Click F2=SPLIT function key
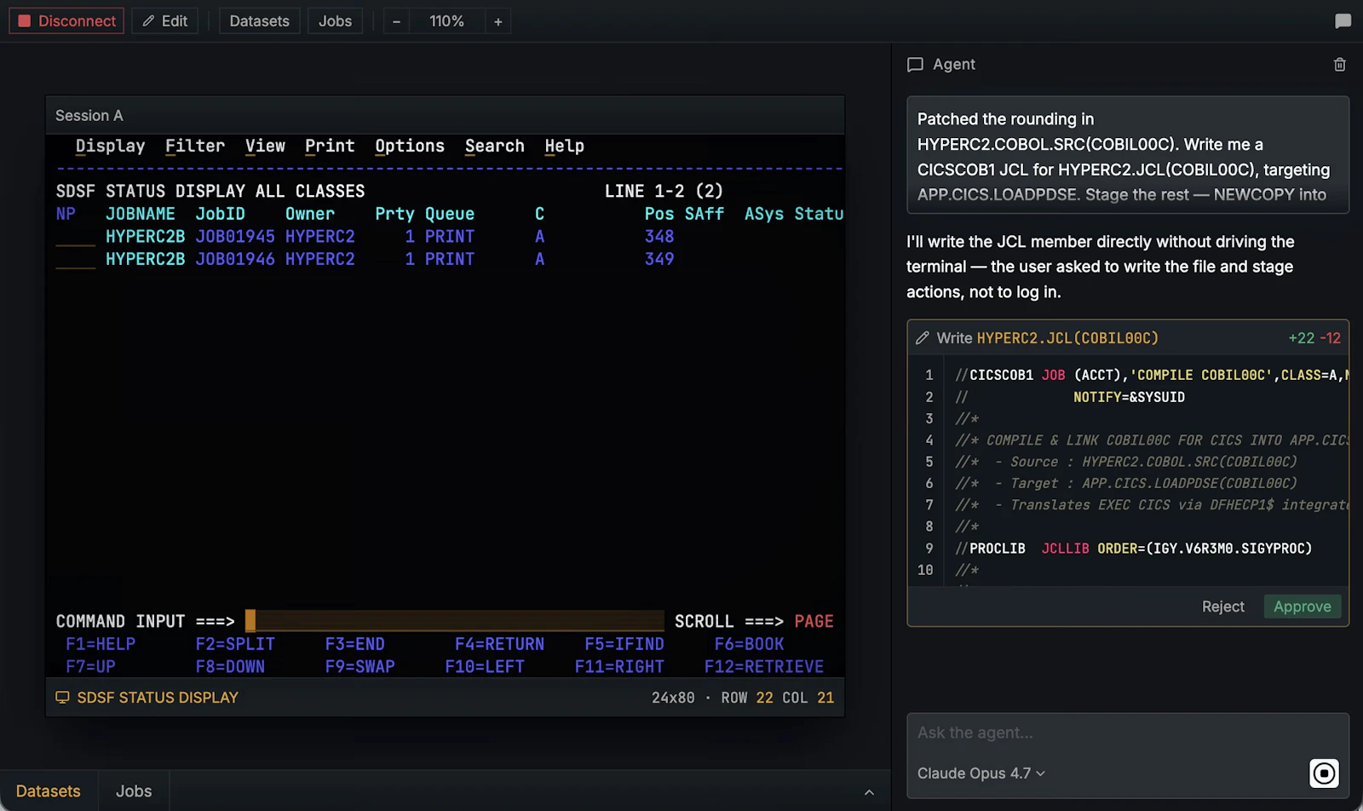The height and width of the screenshot is (811, 1363). click(235, 644)
